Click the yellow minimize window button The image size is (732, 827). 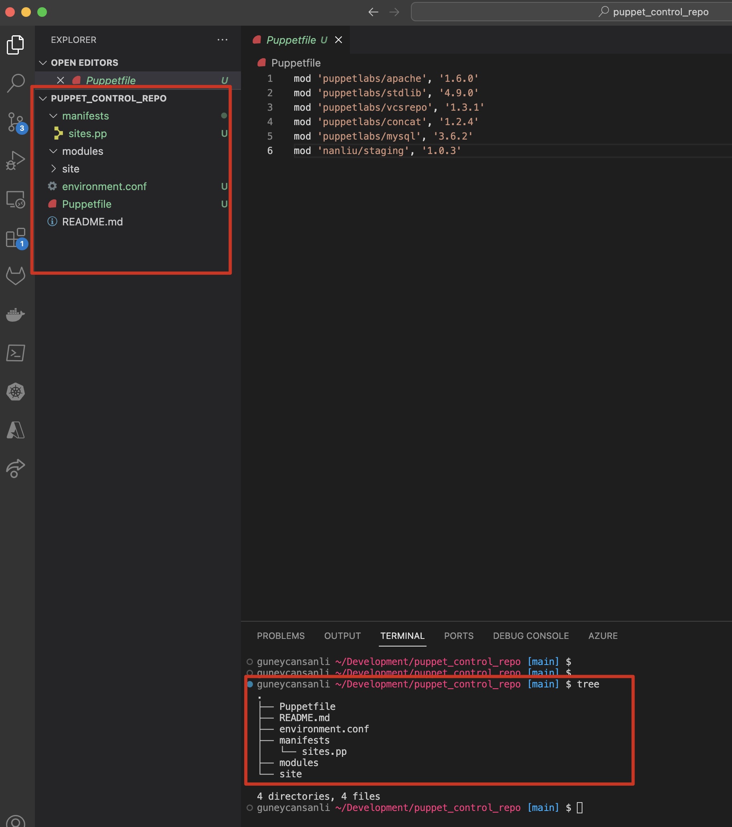(x=26, y=12)
